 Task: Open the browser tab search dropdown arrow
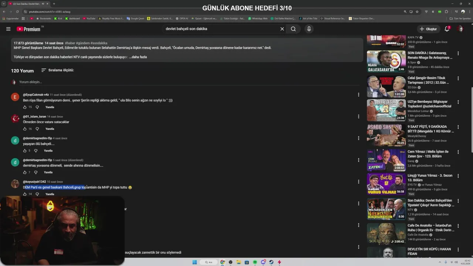point(3,4)
